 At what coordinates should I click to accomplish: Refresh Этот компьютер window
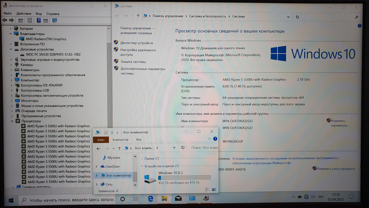[x=183, y=148]
